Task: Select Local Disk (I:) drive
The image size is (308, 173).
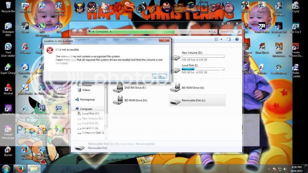Action: click(x=197, y=69)
